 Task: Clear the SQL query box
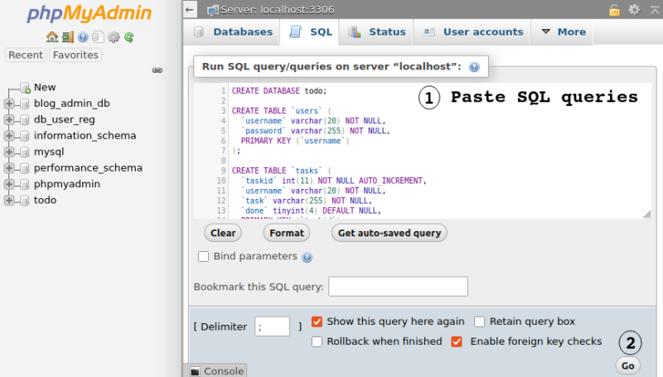tap(223, 233)
